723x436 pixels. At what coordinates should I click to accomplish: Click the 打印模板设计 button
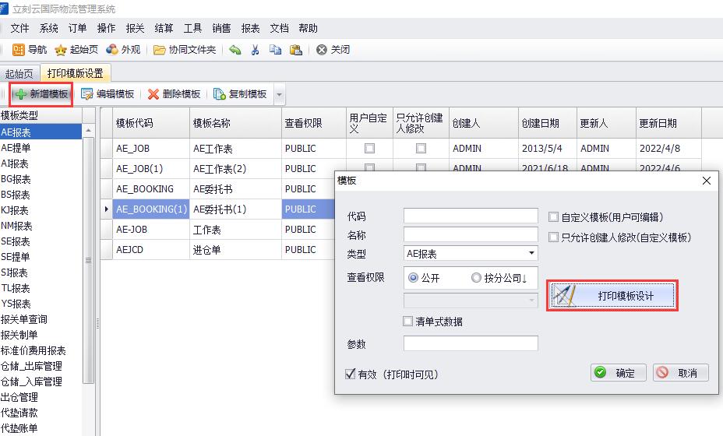click(612, 296)
